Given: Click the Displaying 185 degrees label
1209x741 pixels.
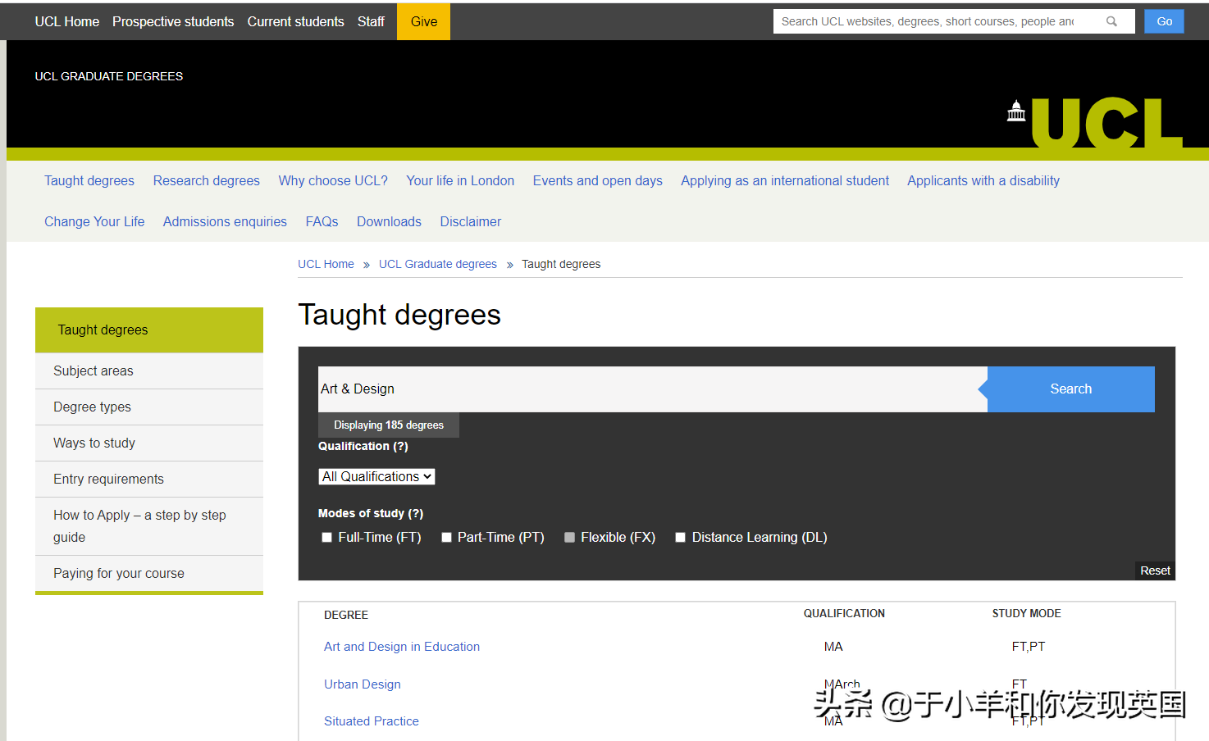Looking at the screenshot, I should pos(389,425).
